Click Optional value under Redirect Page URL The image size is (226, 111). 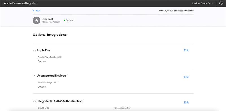[42, 87]
